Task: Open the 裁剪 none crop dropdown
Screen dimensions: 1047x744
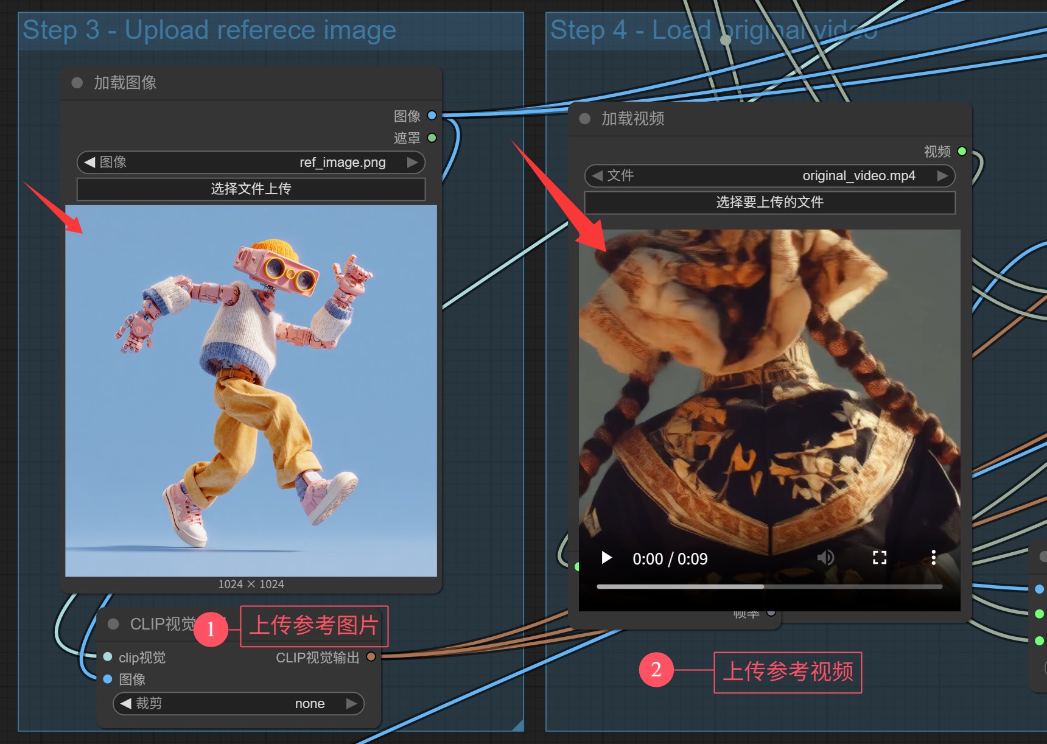Action: [239, 704]
